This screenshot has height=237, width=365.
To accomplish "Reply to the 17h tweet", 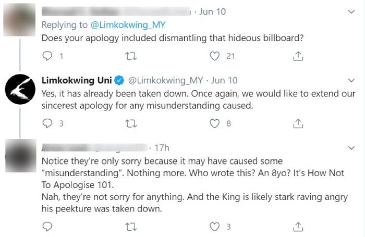I will [x=47, y=227].
